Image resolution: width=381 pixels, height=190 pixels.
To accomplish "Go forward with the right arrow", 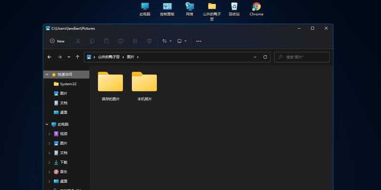I will [x=60, y=57].
